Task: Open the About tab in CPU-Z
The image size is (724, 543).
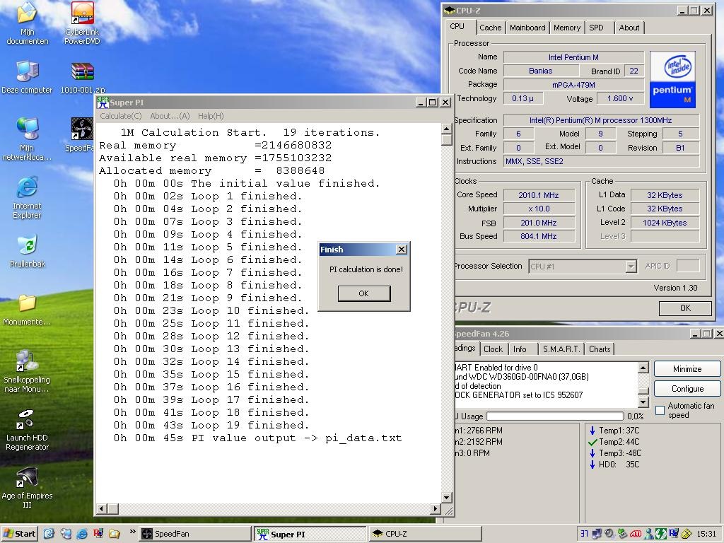Action: point(629,28)
